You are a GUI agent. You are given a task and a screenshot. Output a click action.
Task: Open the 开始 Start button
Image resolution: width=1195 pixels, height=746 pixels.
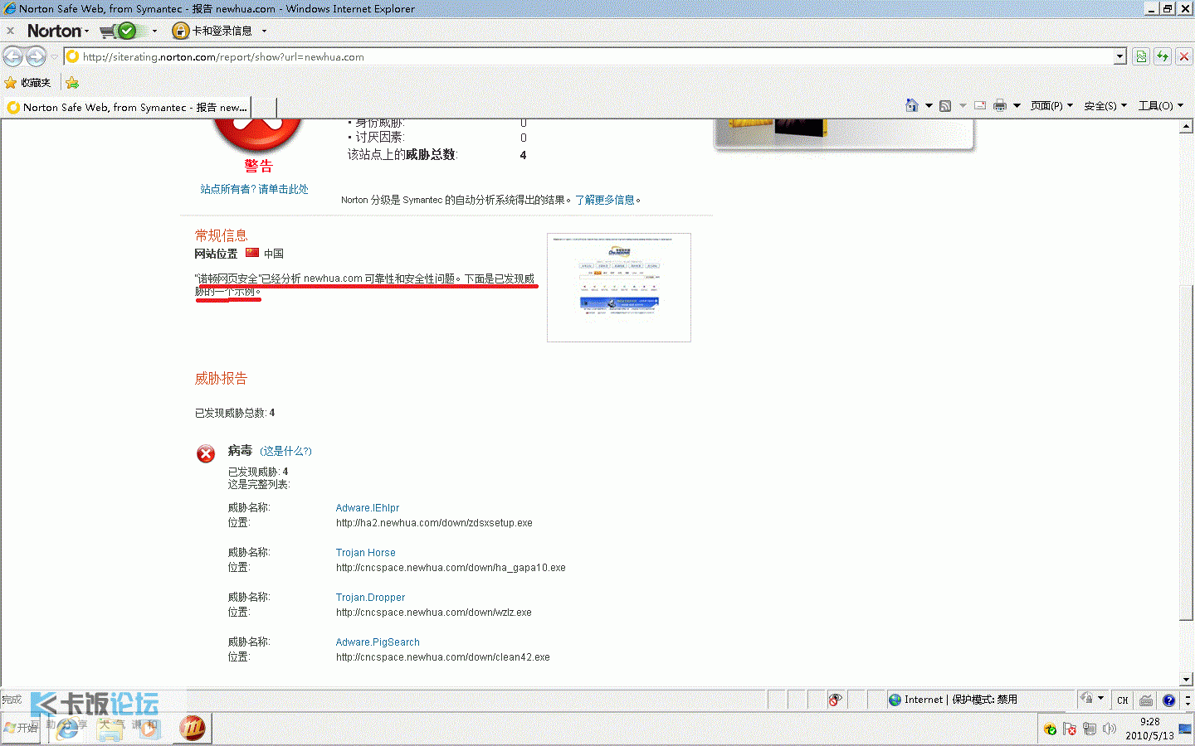(21, 728)
